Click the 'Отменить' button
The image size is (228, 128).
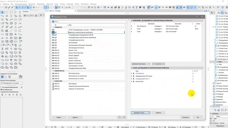(x=185, y=117)
